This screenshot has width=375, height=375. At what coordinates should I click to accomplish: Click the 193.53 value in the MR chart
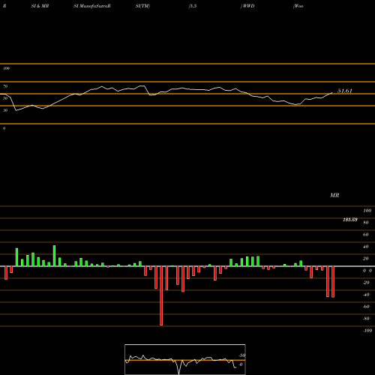coord(350,220)
